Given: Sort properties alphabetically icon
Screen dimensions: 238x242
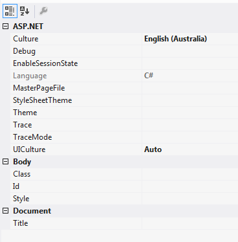Looking at the screenshot, I should [25, 11].
